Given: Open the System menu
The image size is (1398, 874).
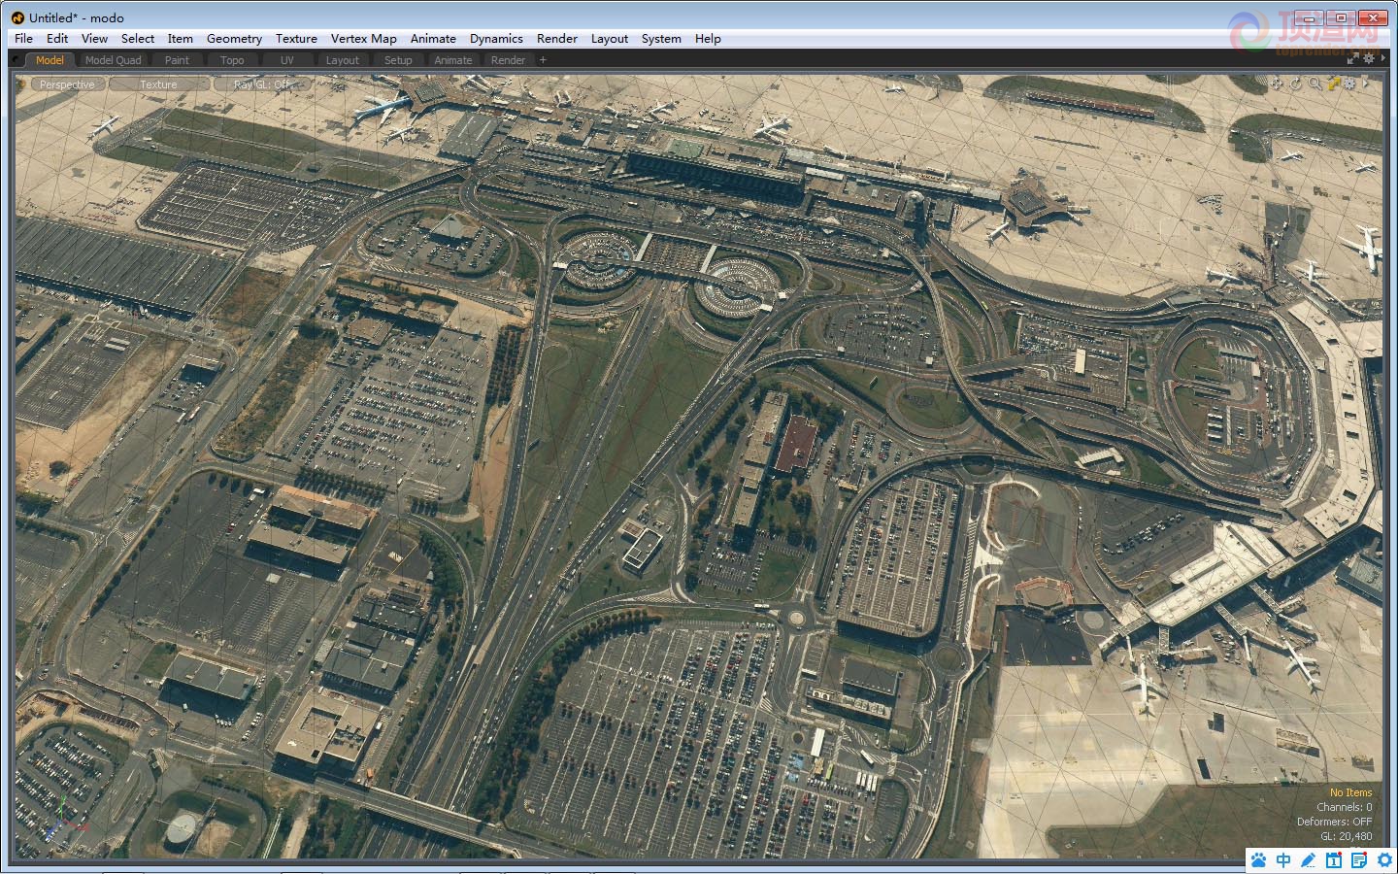Looking at the screenshot, I should click(661, 39).
